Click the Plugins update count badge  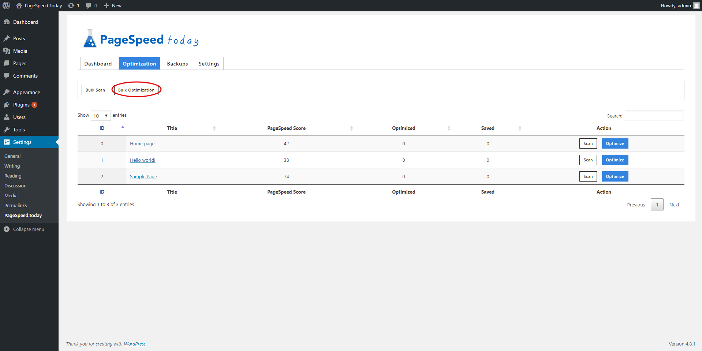(34, 105)
